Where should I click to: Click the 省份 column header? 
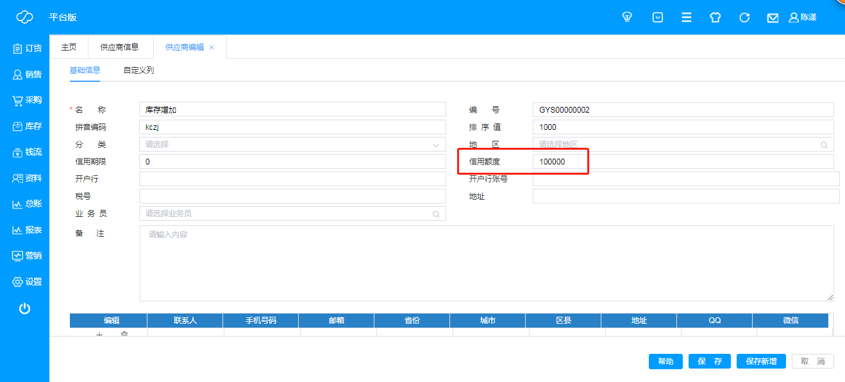pos(412,320)
